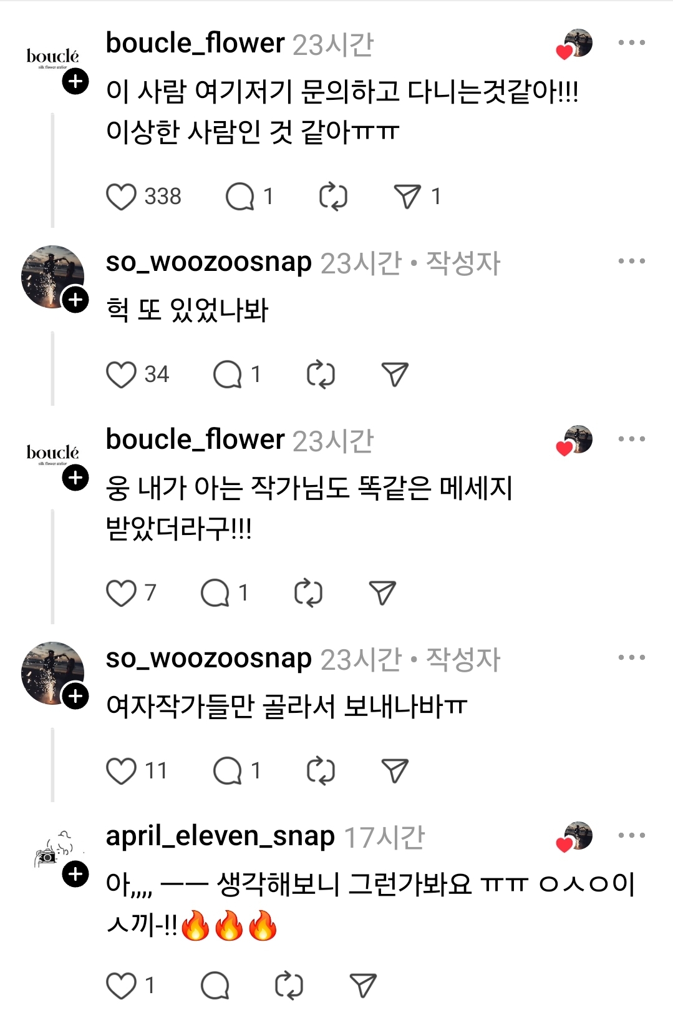Screen dimensions: 673x1025
Task: Open three-dot menu on april_eleven_snap comment
Action: pos(631,835)
